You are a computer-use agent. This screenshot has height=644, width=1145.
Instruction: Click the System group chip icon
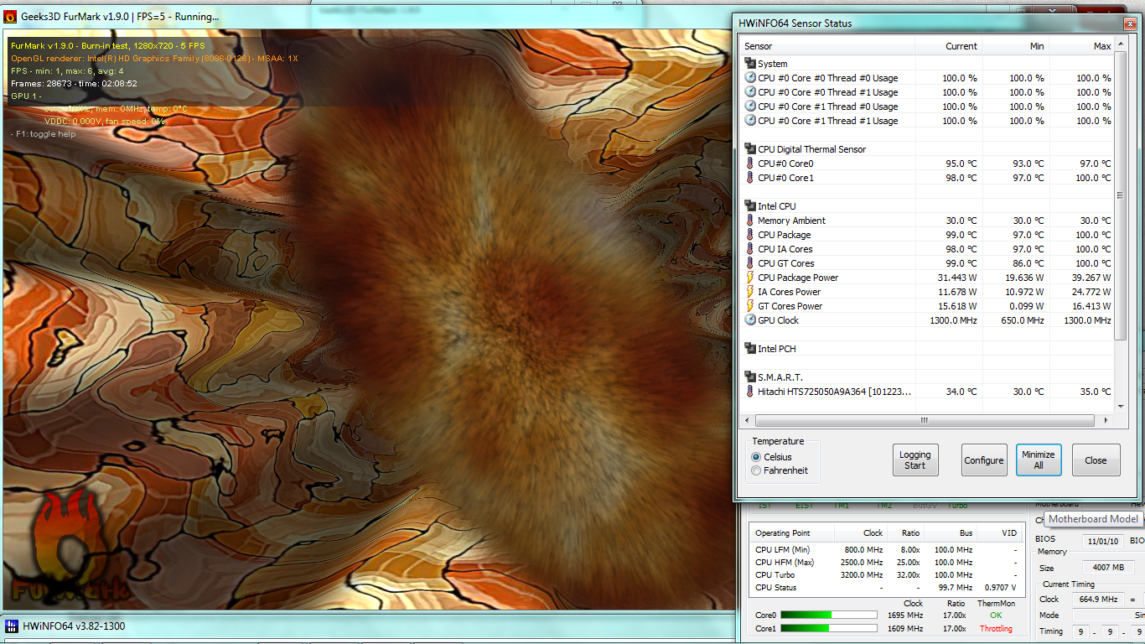pos(750,64)
